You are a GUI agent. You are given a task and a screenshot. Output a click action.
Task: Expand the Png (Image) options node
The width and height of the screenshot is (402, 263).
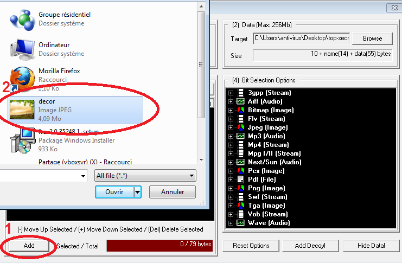(231, 188)
